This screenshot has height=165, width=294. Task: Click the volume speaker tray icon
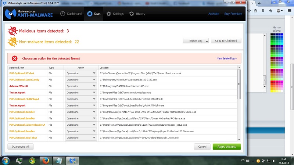click(274, 161)
